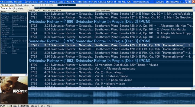Open the View menu
This screenshot has width=195, height=107.
click(12, 5)
